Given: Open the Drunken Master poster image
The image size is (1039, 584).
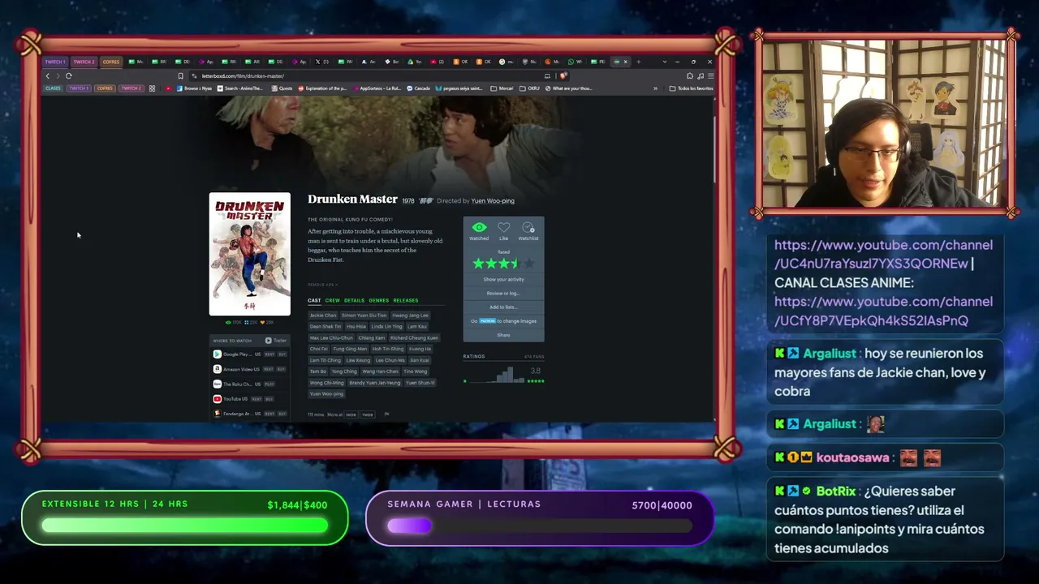Looking at the screenshot, I should pos(250,254).
